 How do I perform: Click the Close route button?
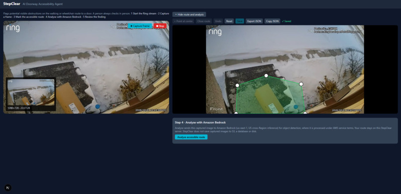tap(204, 21)
